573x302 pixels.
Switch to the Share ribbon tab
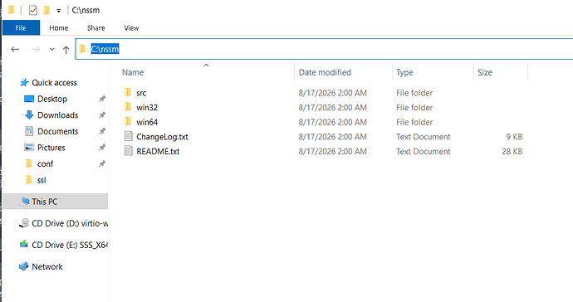[x=96, y=27]
